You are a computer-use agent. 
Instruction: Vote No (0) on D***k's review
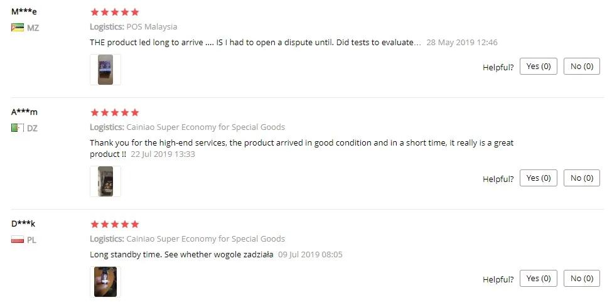[x=581, y=279]
